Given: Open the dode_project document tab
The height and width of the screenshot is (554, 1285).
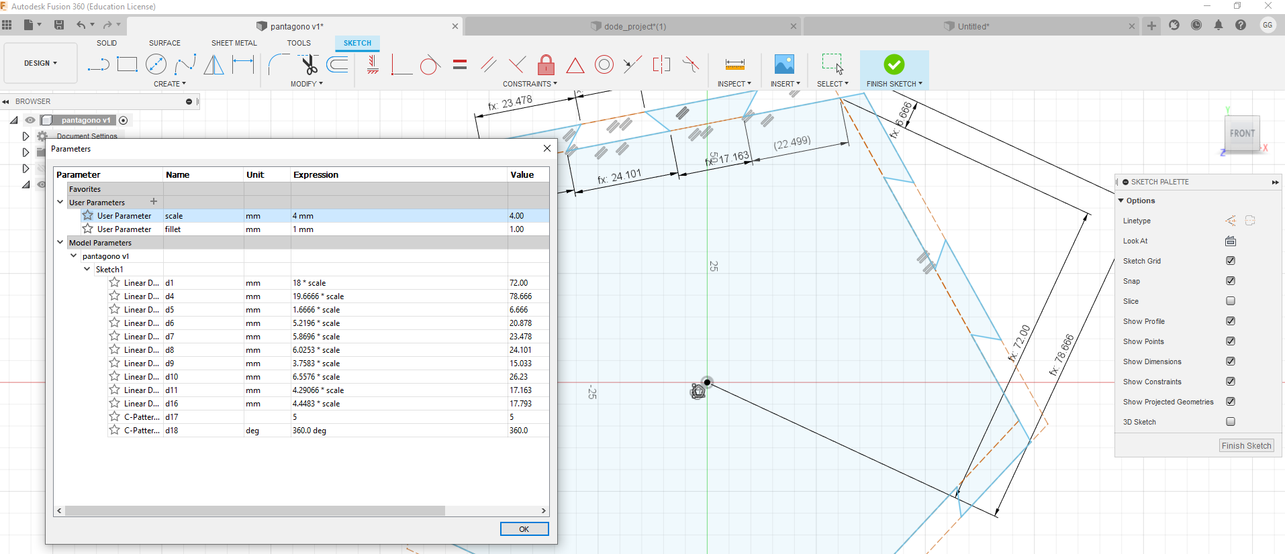Looking at the screenshot, I should 634,27.
